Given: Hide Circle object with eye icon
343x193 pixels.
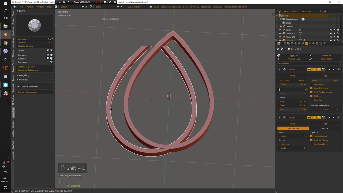Looking at the screenshot, I should pos(331,30).
